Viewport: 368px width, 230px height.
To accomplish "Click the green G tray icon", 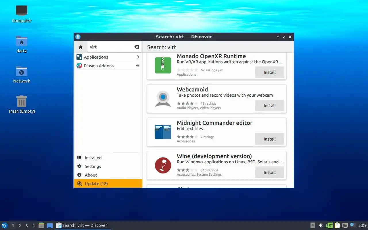I will [x=329, y=225].
